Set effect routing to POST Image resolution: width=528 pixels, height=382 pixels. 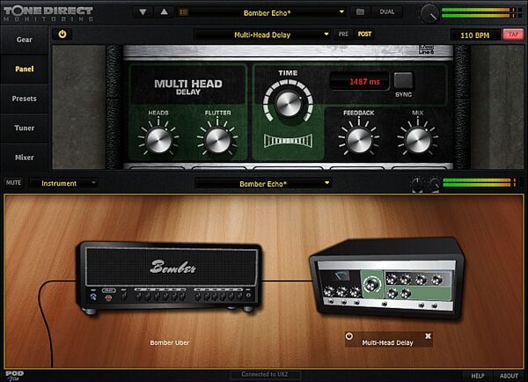tap(364, 34)
